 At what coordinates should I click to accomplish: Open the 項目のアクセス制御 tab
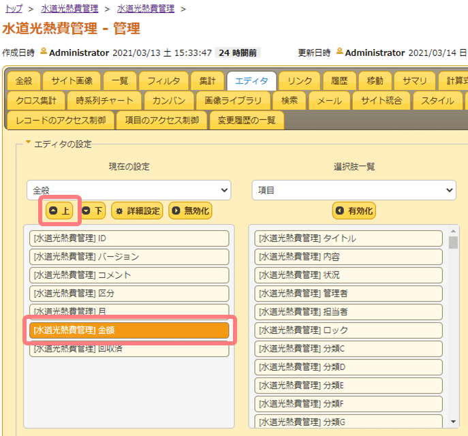coord(161,121)
